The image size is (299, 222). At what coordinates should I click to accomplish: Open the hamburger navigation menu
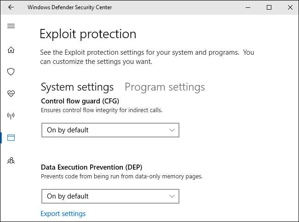11,26
